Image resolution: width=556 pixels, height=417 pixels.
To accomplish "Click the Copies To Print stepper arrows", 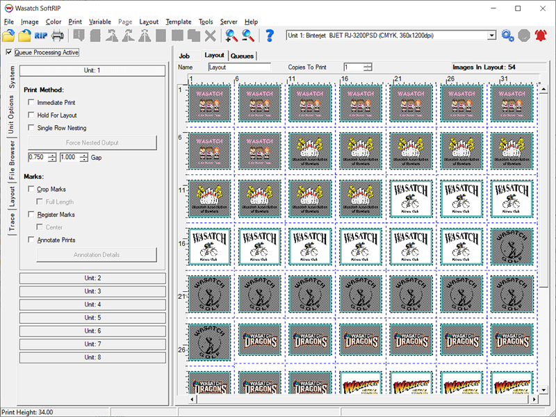I will point(368,67).
